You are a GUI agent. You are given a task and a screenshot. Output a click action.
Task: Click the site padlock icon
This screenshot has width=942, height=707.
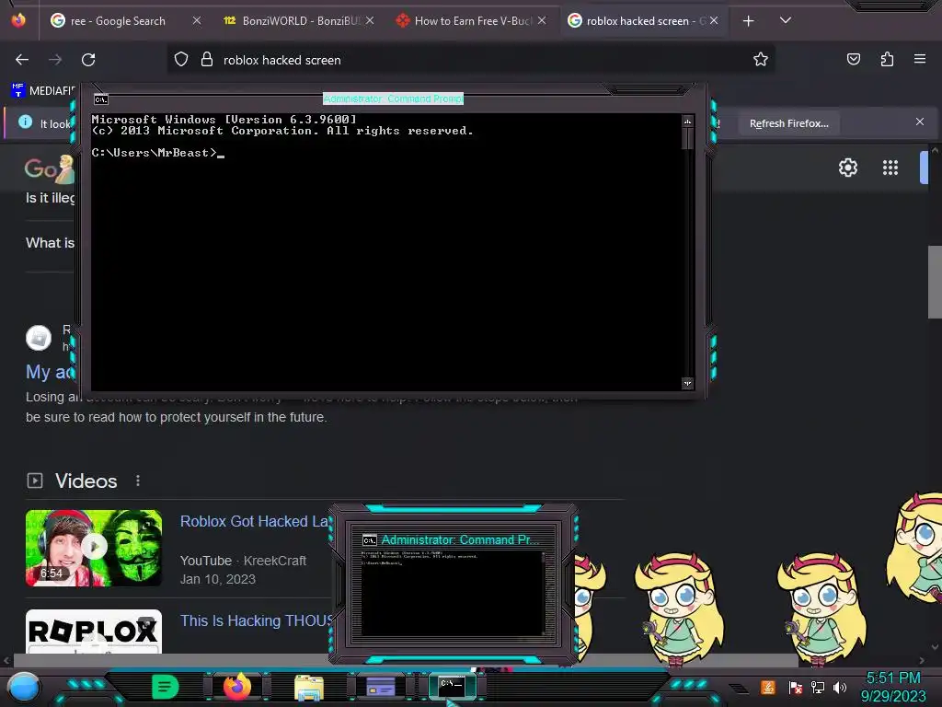tap(207, 59)
